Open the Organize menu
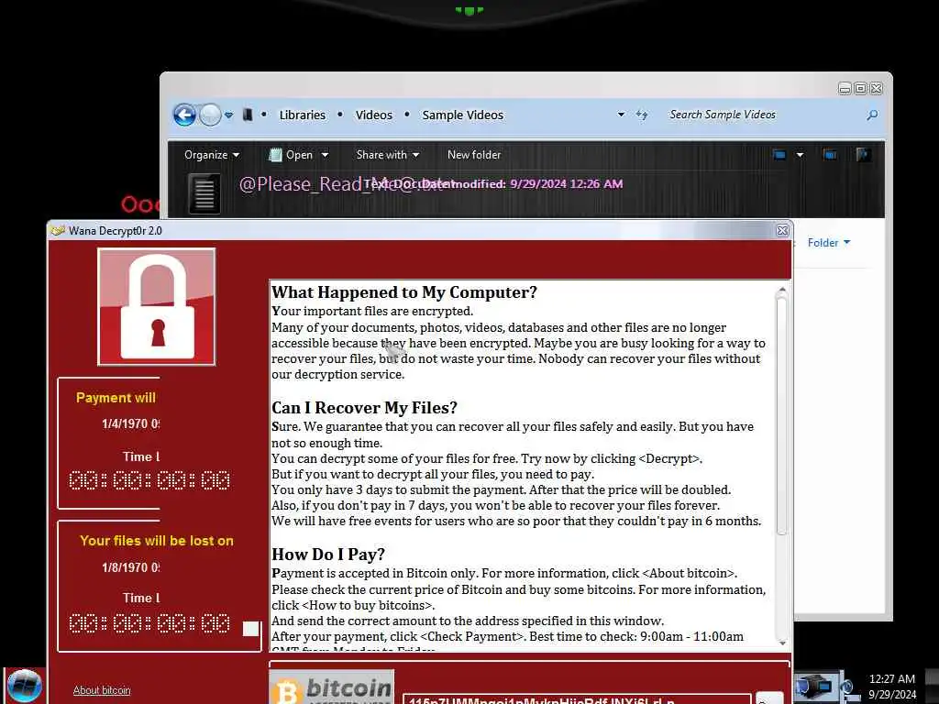 [x=212, y=154]
